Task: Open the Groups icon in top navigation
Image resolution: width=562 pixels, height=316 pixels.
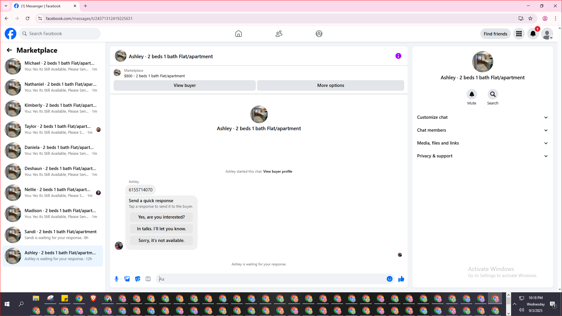Action: 319,34
